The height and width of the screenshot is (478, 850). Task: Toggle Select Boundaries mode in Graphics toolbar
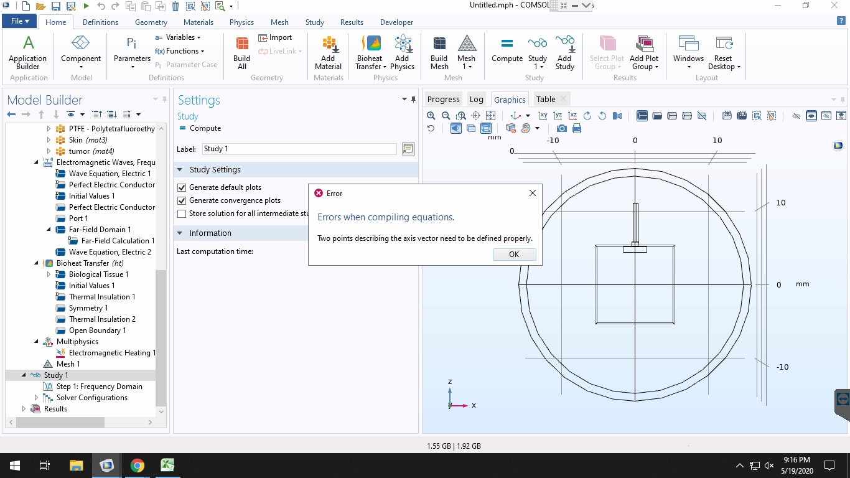657,116
